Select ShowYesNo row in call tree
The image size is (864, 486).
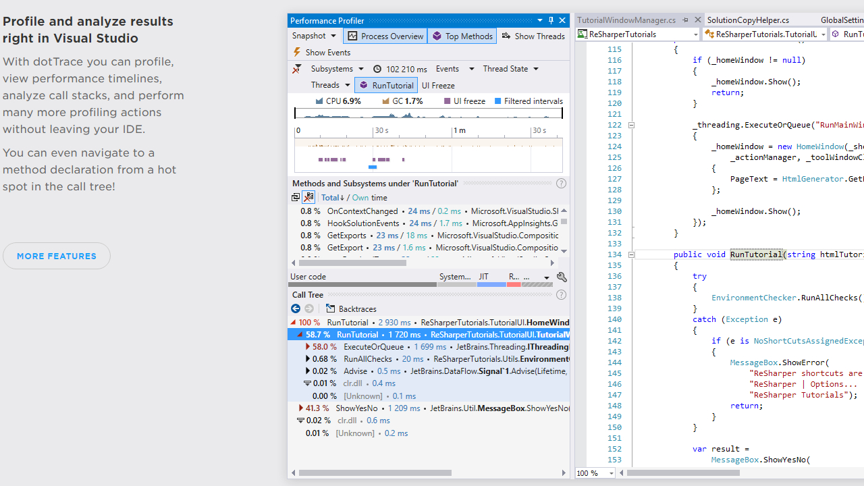(357, 408)
